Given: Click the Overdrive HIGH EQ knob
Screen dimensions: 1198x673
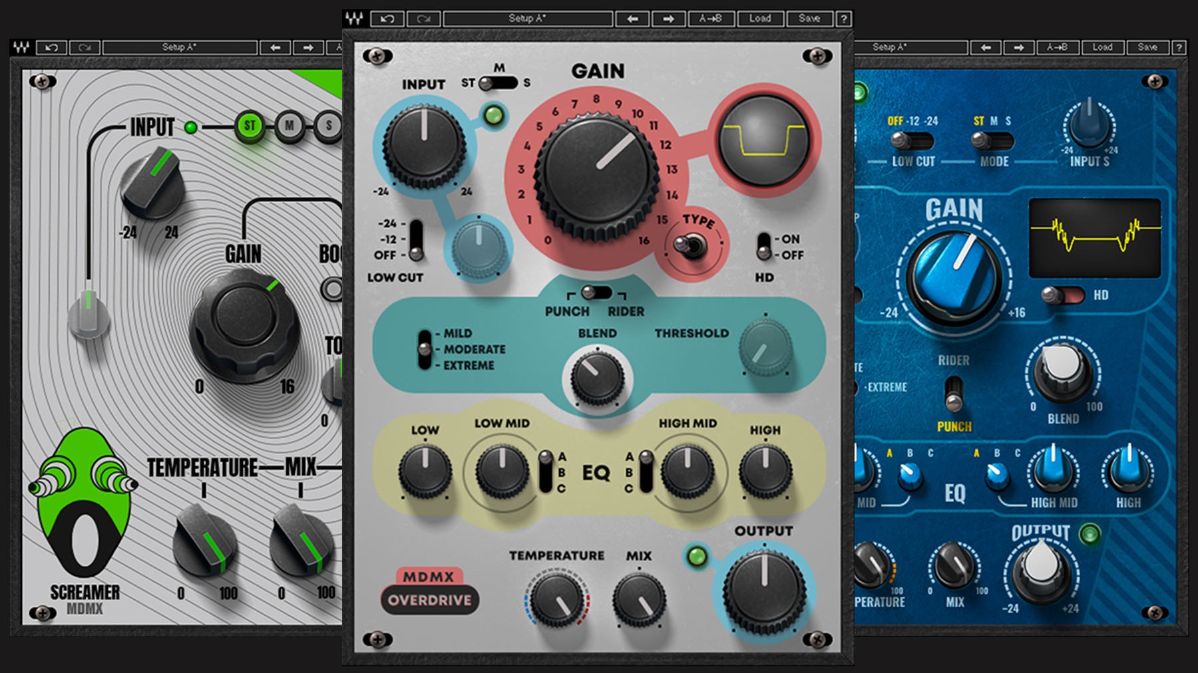Looking at the screenshot, I should click(x=765, y=471).
